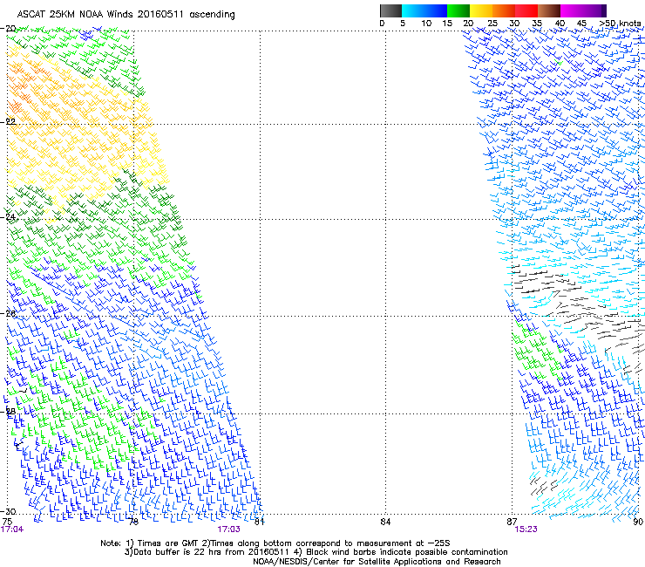Click the gray 0-5 knots color swatch
The image size is (645, 567).
390,10
